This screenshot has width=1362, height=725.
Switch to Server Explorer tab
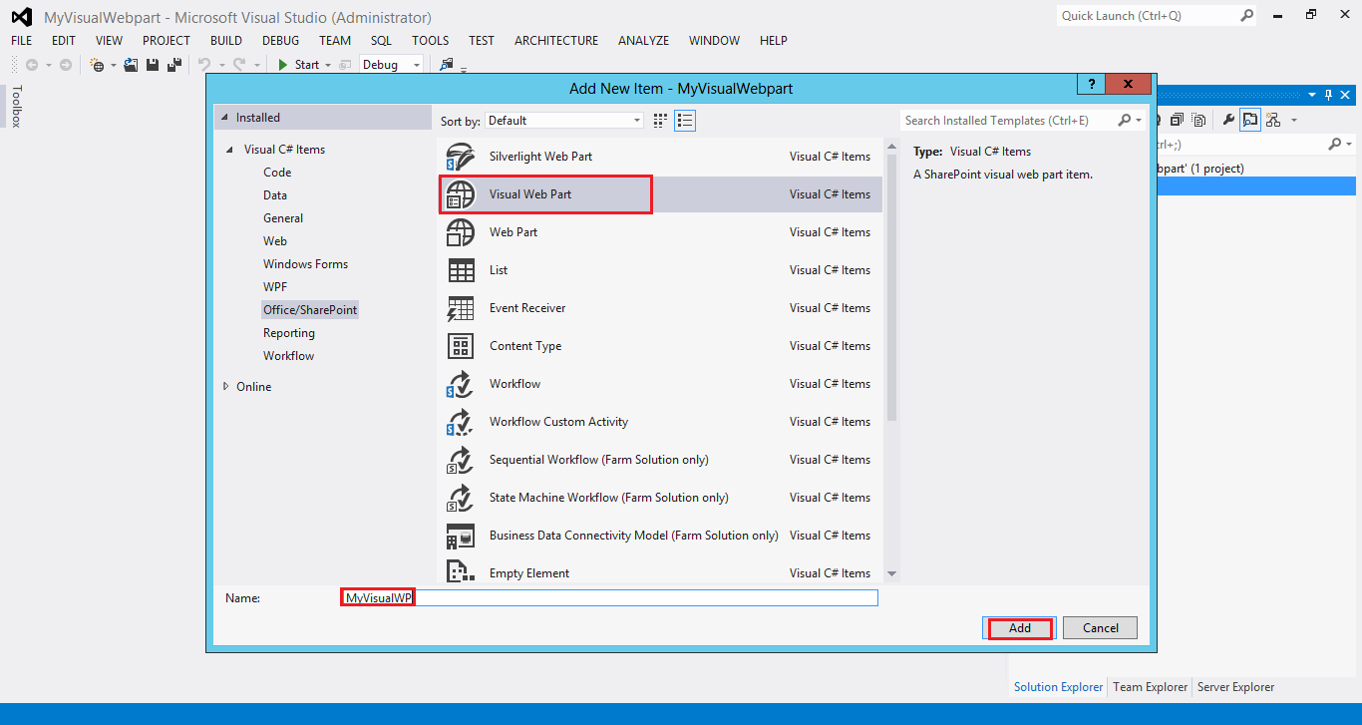[x=1235, y=687]
